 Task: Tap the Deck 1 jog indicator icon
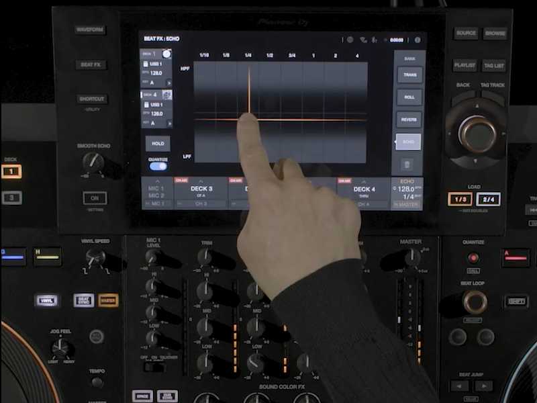(166, 54)
